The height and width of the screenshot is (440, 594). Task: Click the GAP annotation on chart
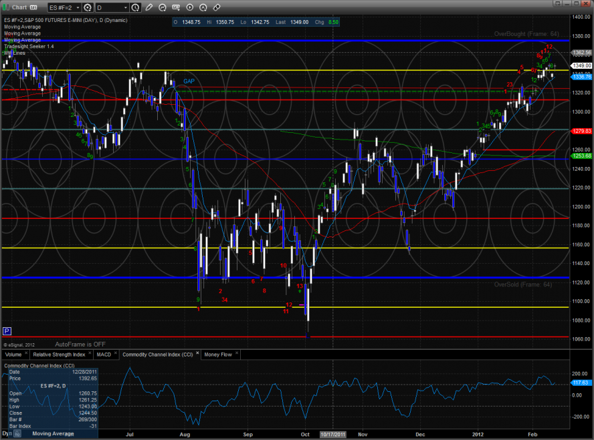tap(189, 81)
